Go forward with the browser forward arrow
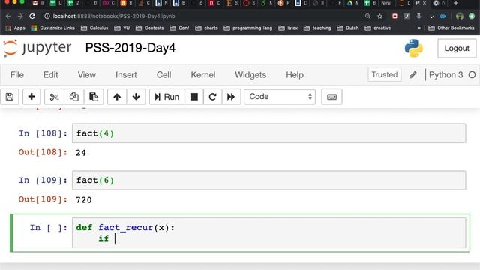 (20, 16)
